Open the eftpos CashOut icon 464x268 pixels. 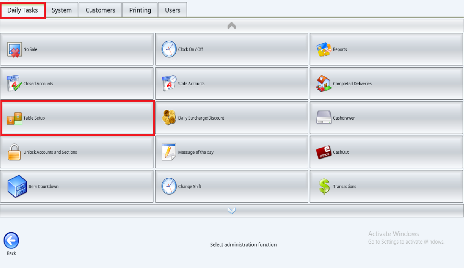324,152
